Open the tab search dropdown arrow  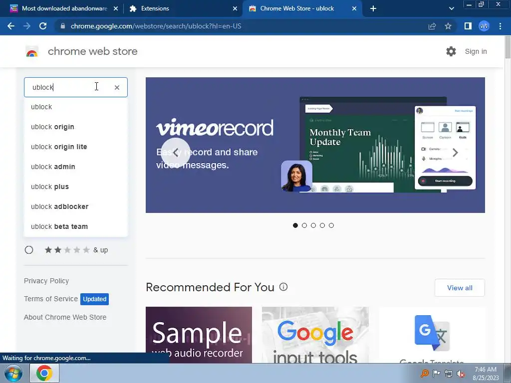pyautogui.click(x=451, y=8)
